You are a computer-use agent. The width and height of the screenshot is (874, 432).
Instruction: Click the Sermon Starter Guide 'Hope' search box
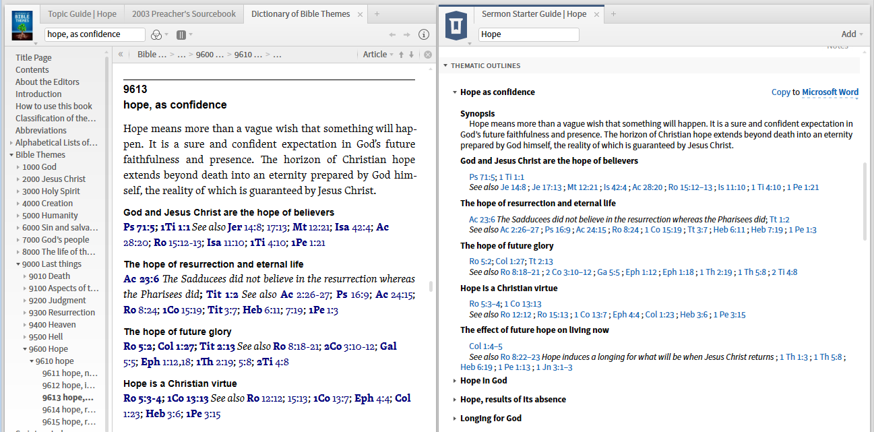[529, 34]
